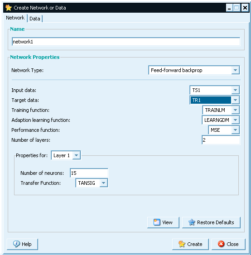
Task: Click the 'Adaption learning function:' label
Action: pos(41,120)
